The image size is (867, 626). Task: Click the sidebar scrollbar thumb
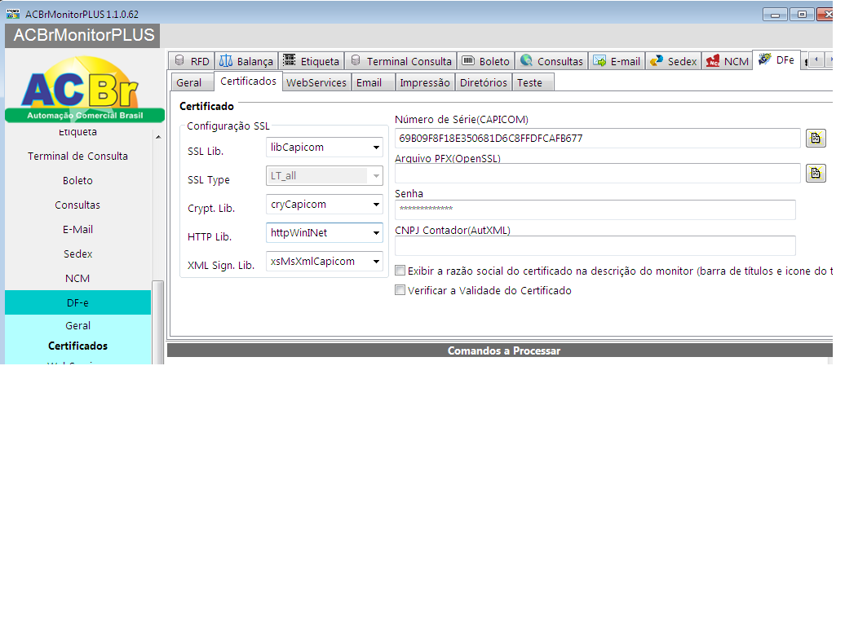click(158, 322)
